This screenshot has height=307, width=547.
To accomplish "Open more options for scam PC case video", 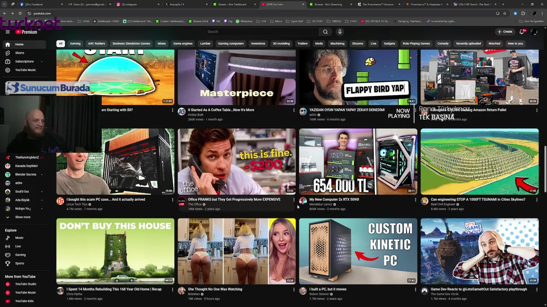I will pyautogui.click(x=172, y=200).
